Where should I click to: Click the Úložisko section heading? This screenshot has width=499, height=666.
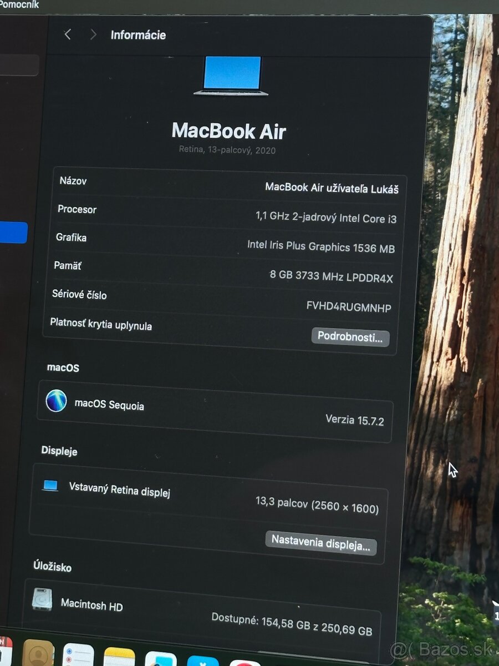[x=52, y=567]
